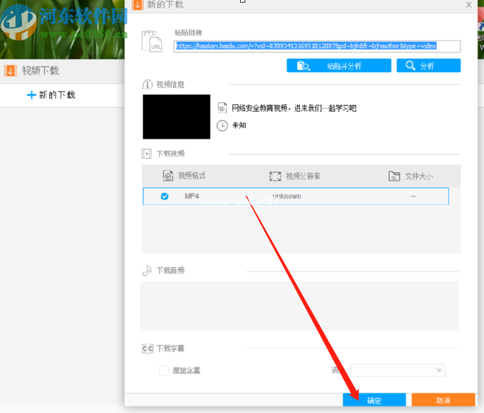Viewport: 484px width, 413px height.
Task: Toggle the MP4 format selection checkmark
Action: [x=165, y=196]
